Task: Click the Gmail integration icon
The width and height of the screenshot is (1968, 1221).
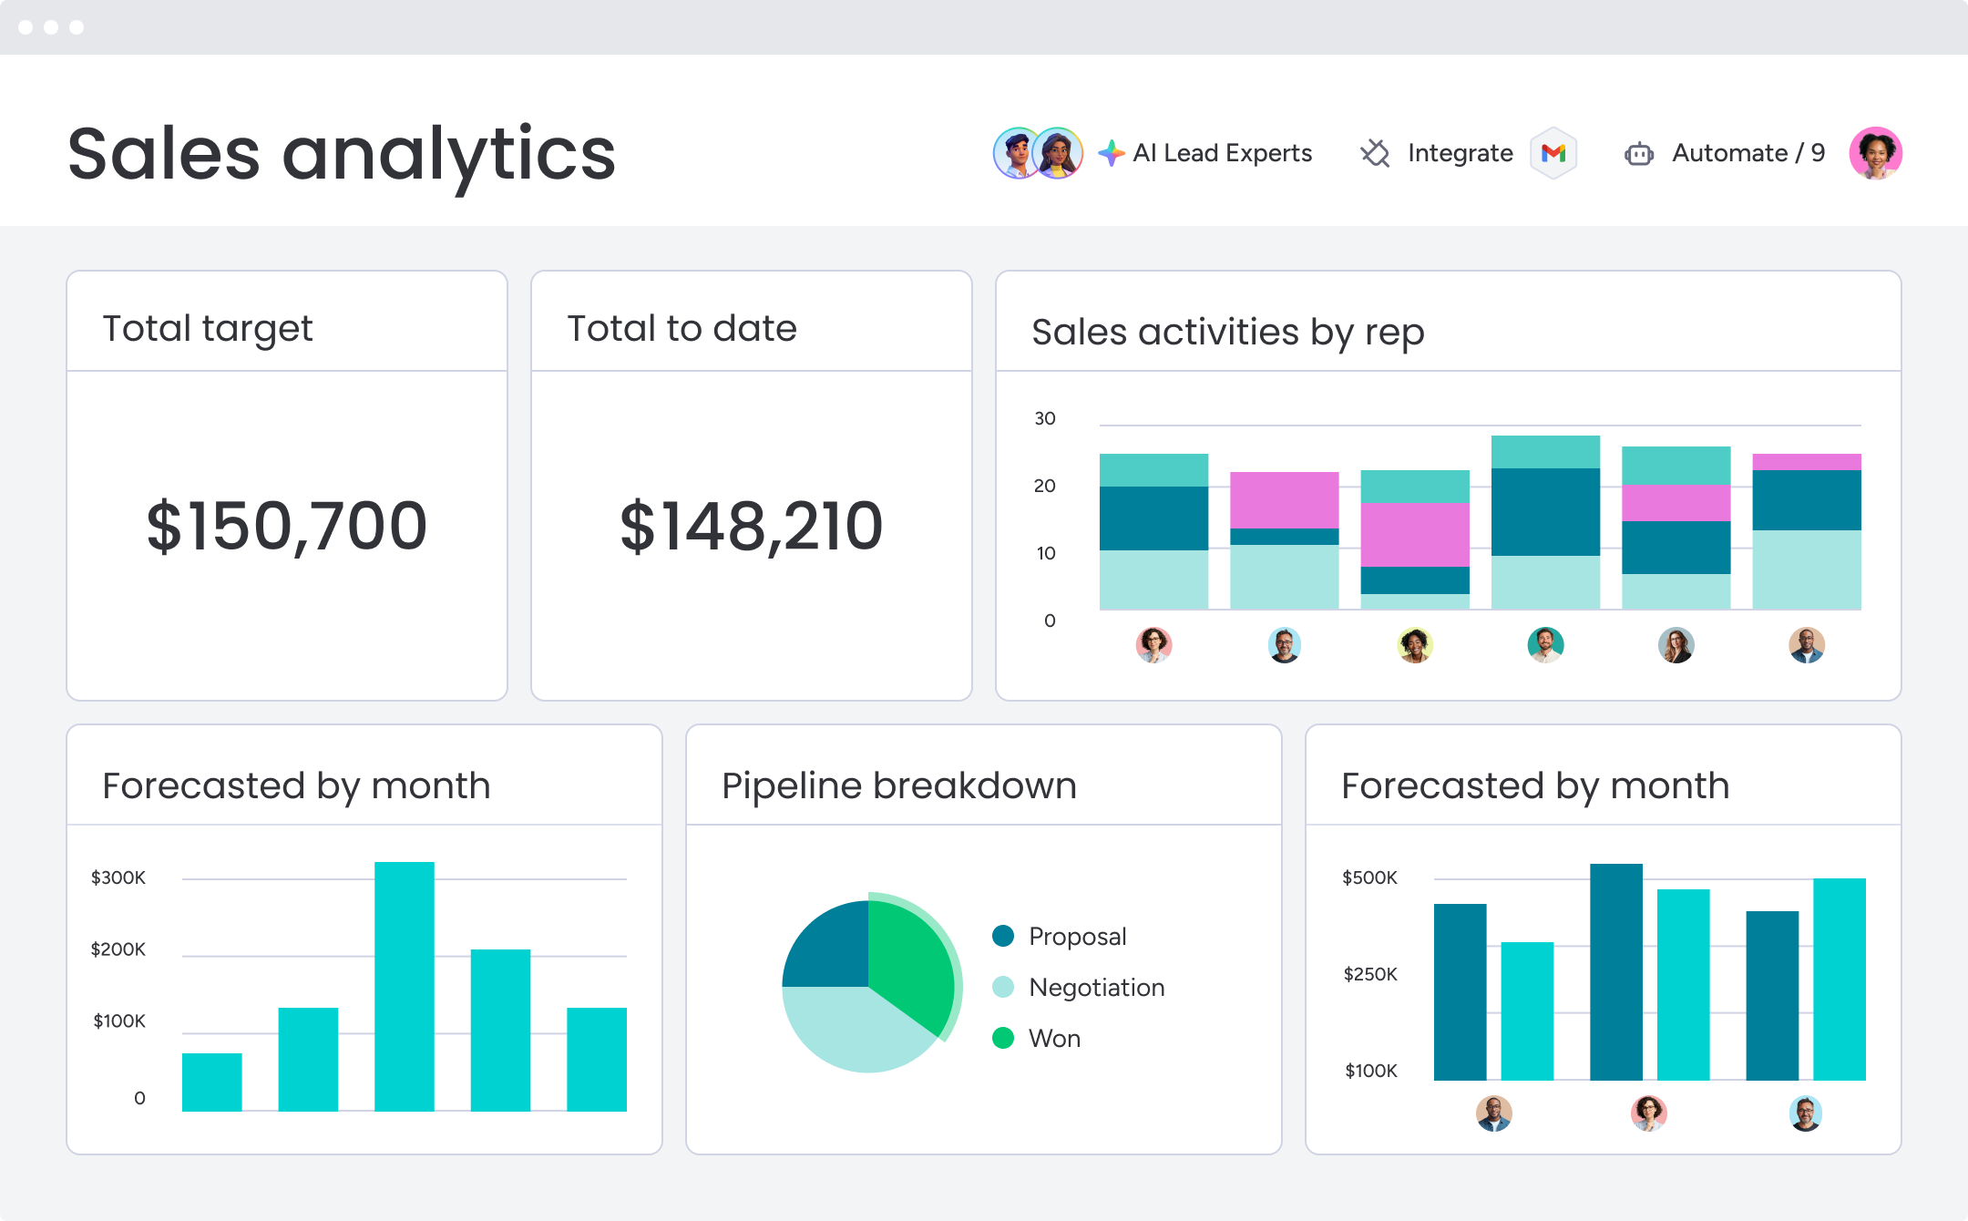Action: pos(1553,153)
